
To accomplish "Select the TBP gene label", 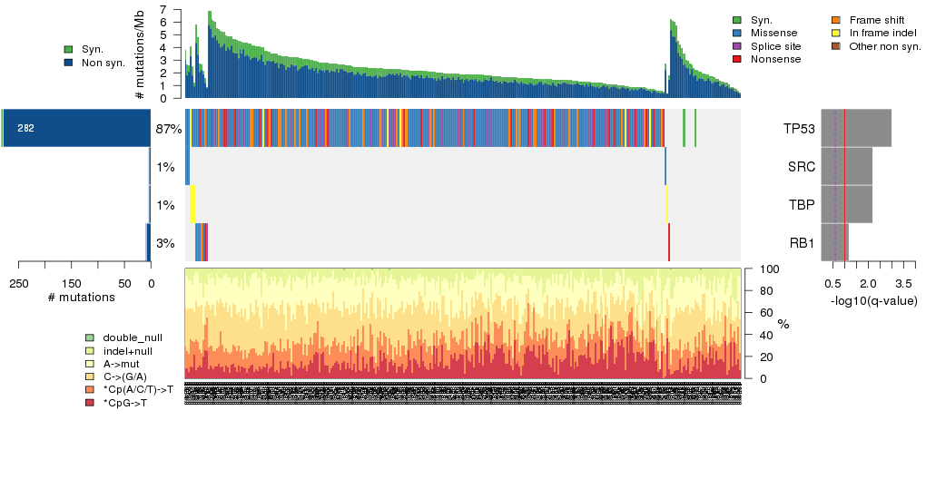I will [801, 205].
